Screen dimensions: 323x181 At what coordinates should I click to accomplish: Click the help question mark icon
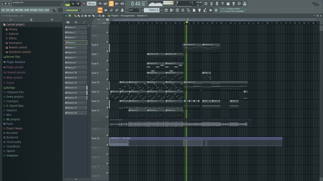[x=223, y=4]
